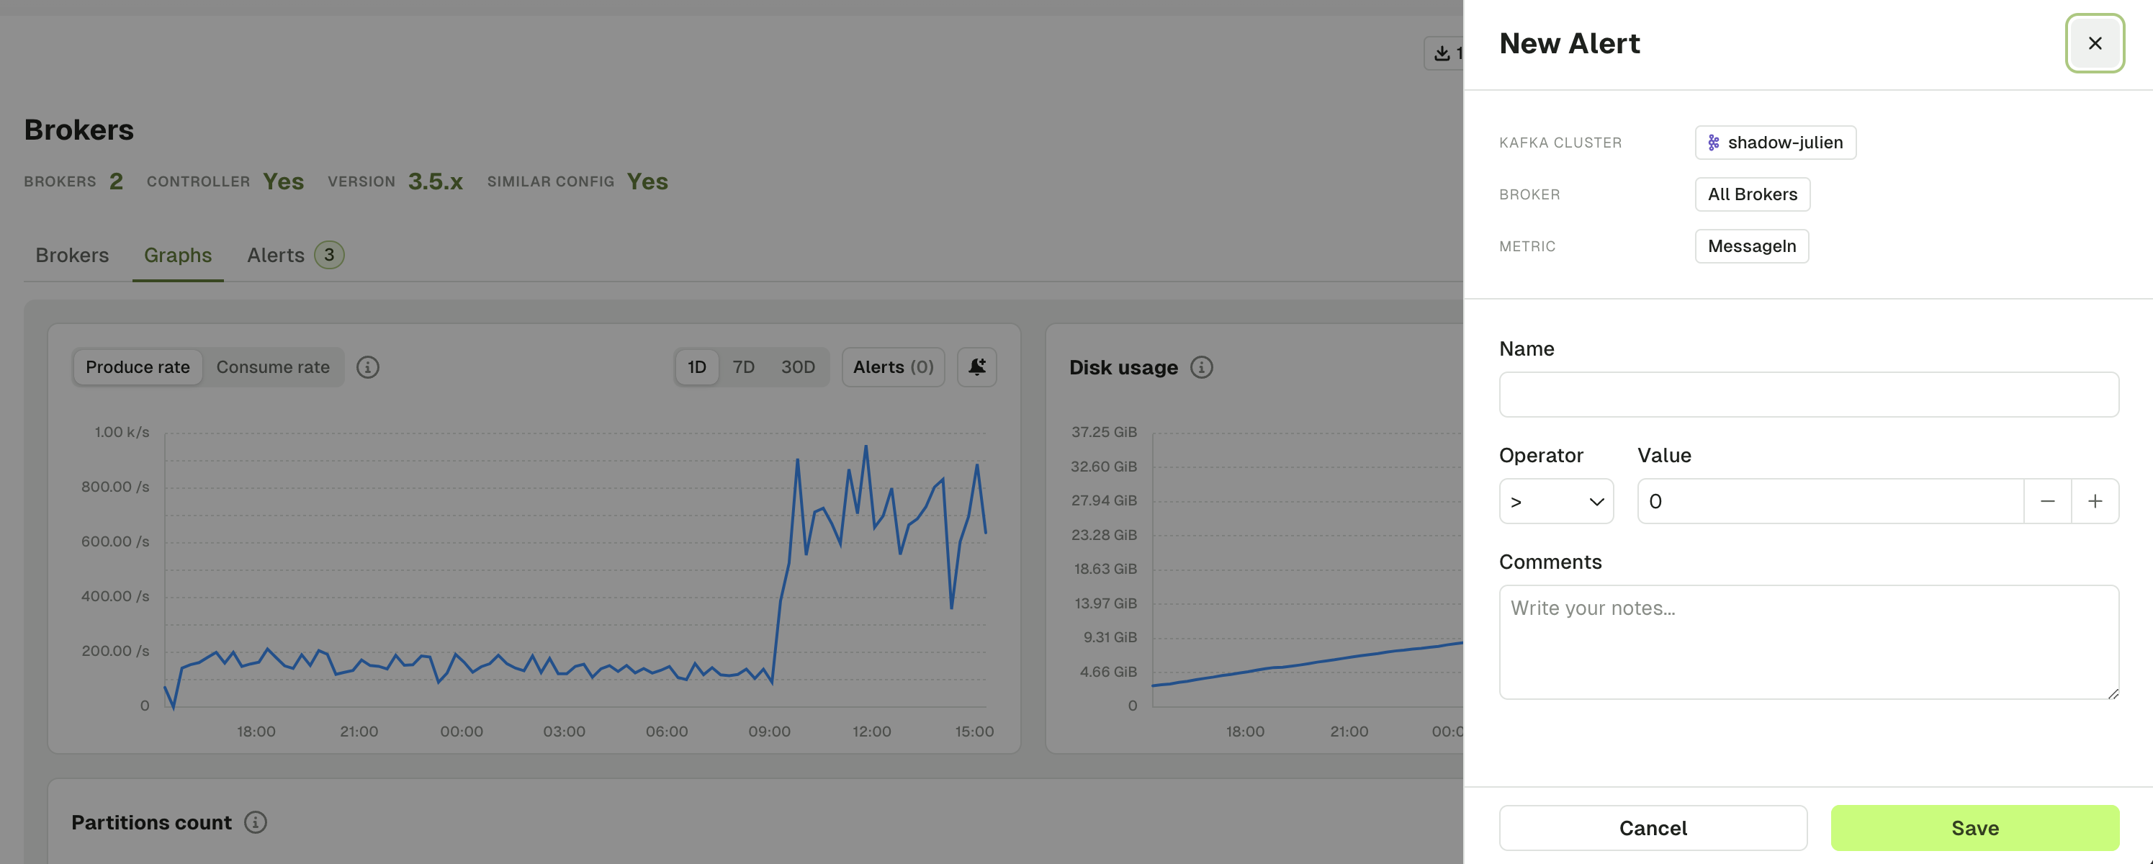Open the Alerts (0) chart dropdown
The height and width of the screenshot is (864, 2153).
pyautogui.click(x=893, y=366)
